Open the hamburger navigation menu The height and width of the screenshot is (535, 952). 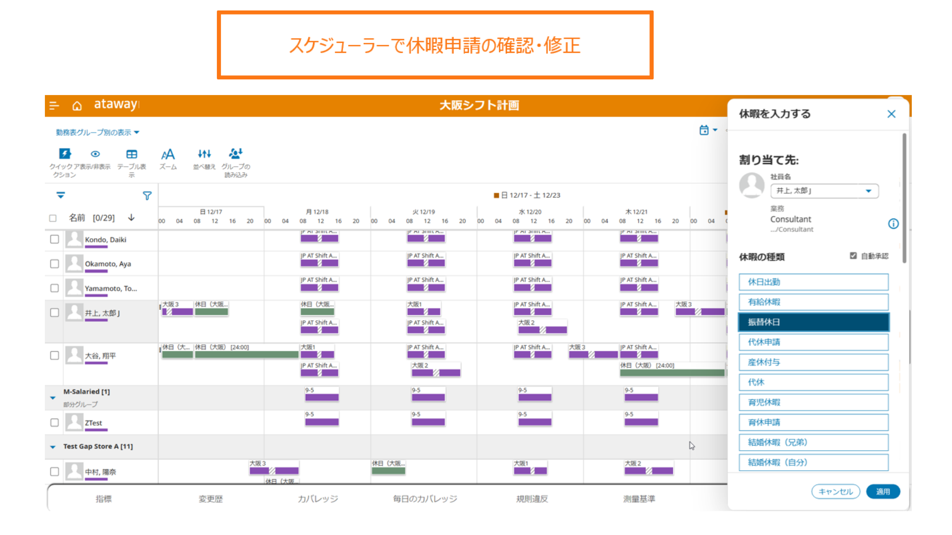pos(54,106)
